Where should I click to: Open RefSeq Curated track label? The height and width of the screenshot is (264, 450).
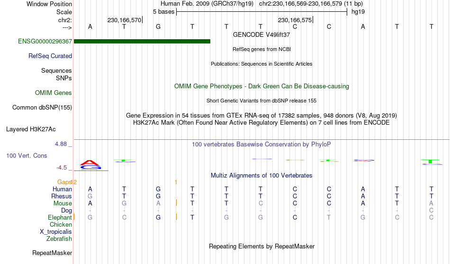[x=50, y=56]
